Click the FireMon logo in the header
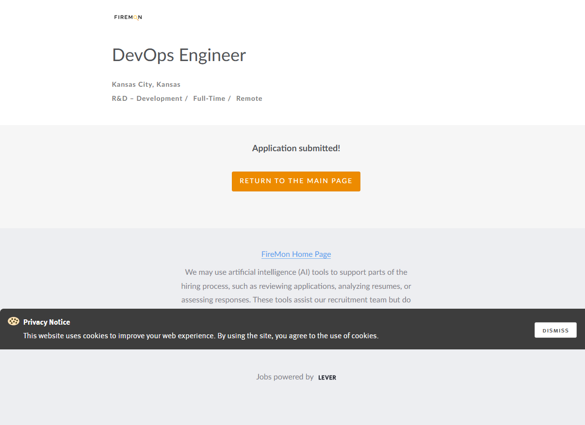The width and height of the screenshot is (585, 425). click(128, 17)
